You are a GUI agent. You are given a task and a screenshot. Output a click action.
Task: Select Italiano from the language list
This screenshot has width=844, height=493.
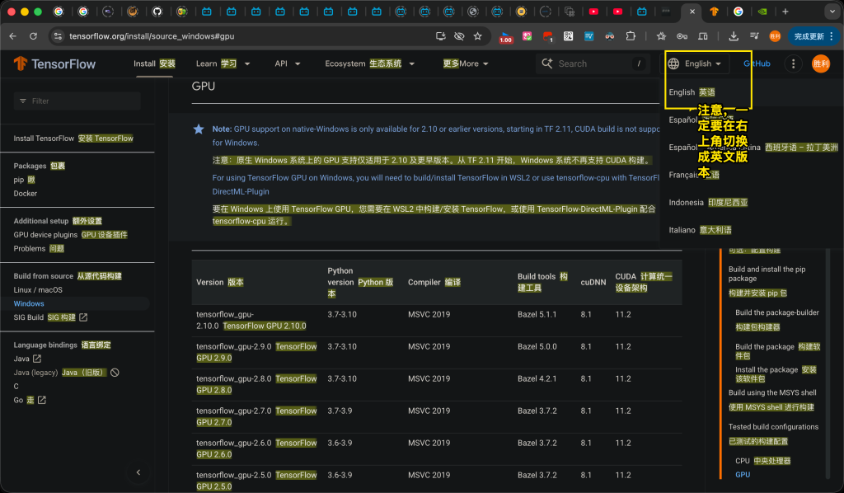point(700,230)
